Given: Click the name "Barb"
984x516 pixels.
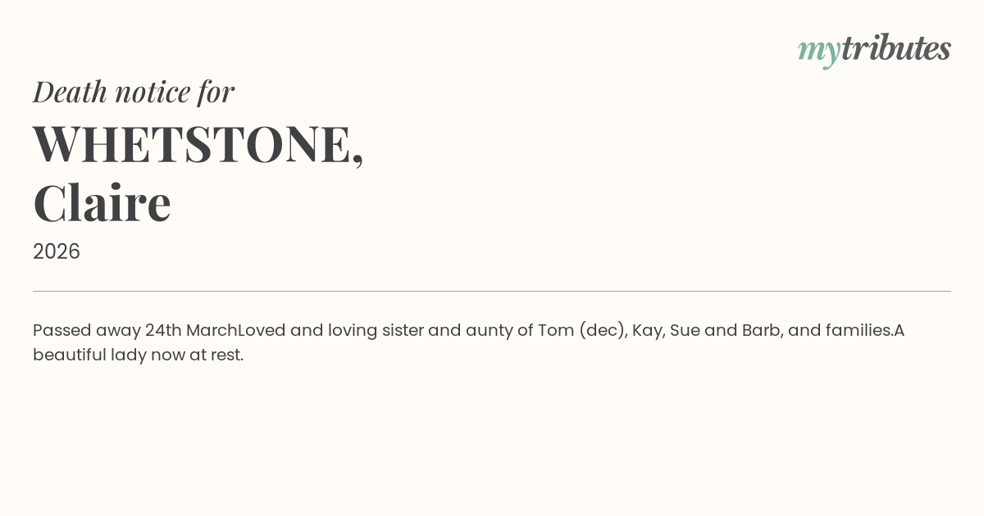Looking at the screenshot, I should pos(760,331).
